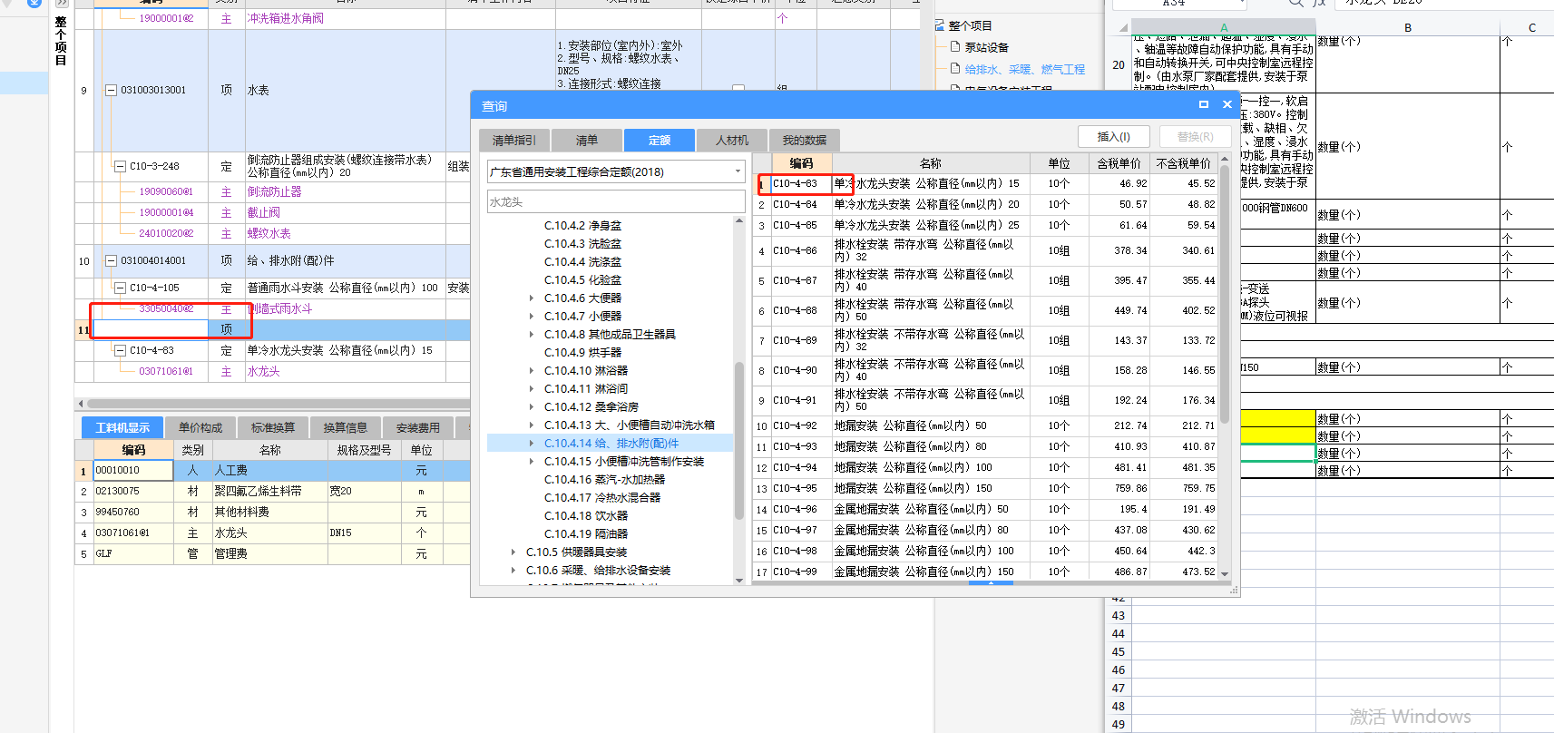Select row 99450760 其他材料费

click(272, 512)
